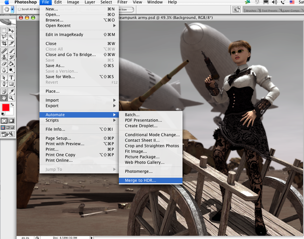Open status bar info arrow menu
Viewport: 304px width, 239px height.
point(92,237)
